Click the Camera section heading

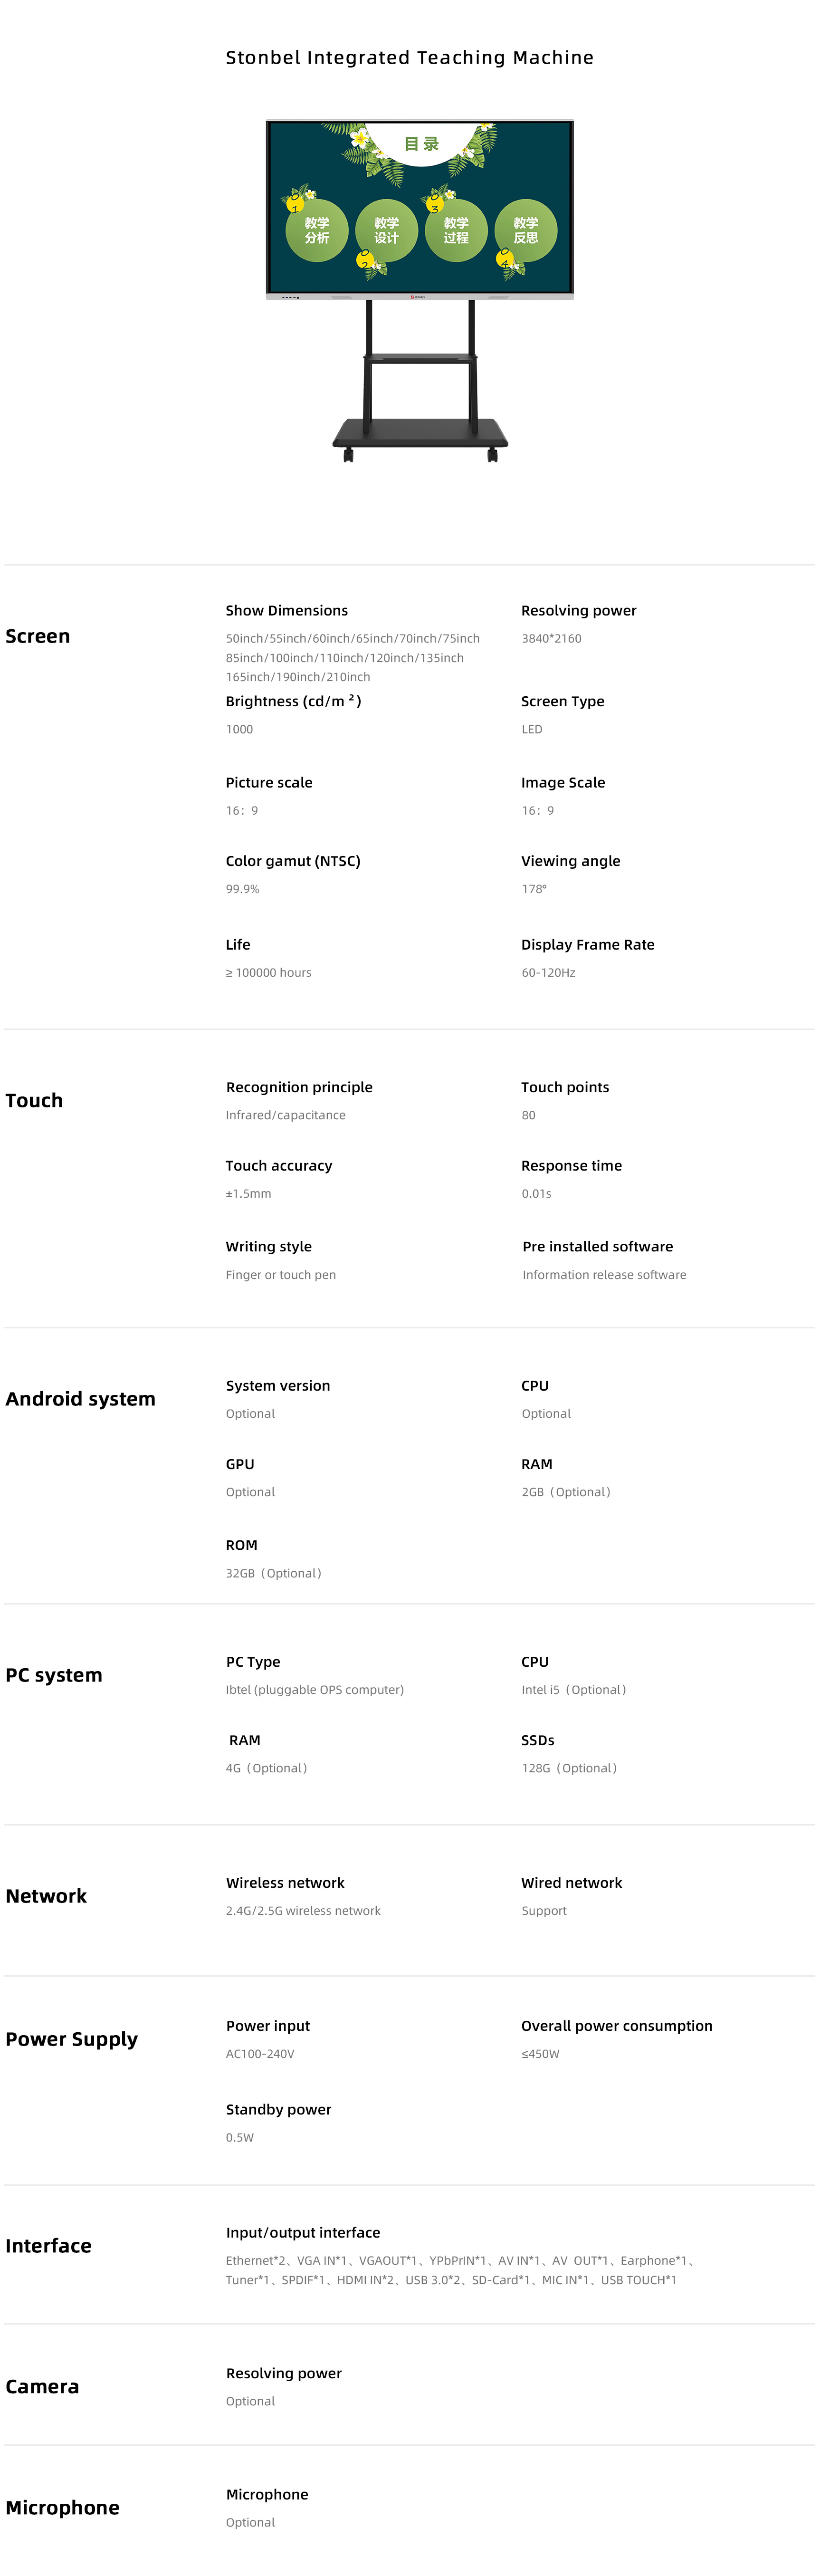click(x=42, y=2386)
